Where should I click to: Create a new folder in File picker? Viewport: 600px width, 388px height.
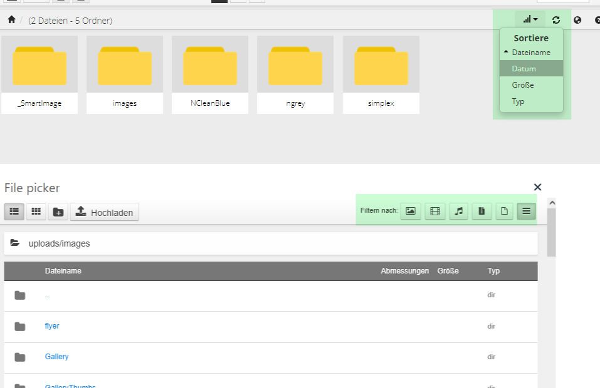coord(58,212)
